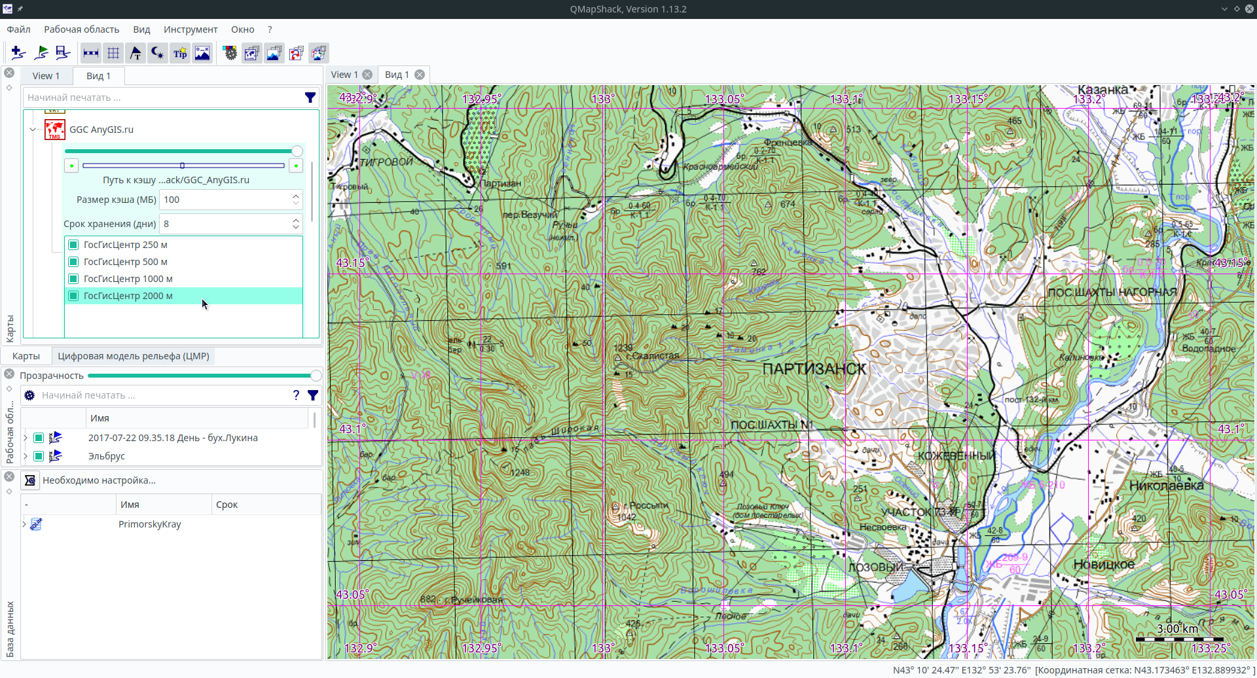The image size is (1257, 678).
Task: Click the maps search input field
Action: point(162,98)
